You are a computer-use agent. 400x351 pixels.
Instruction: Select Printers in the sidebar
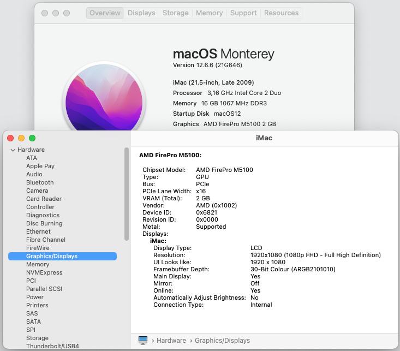tap(37, 305)
